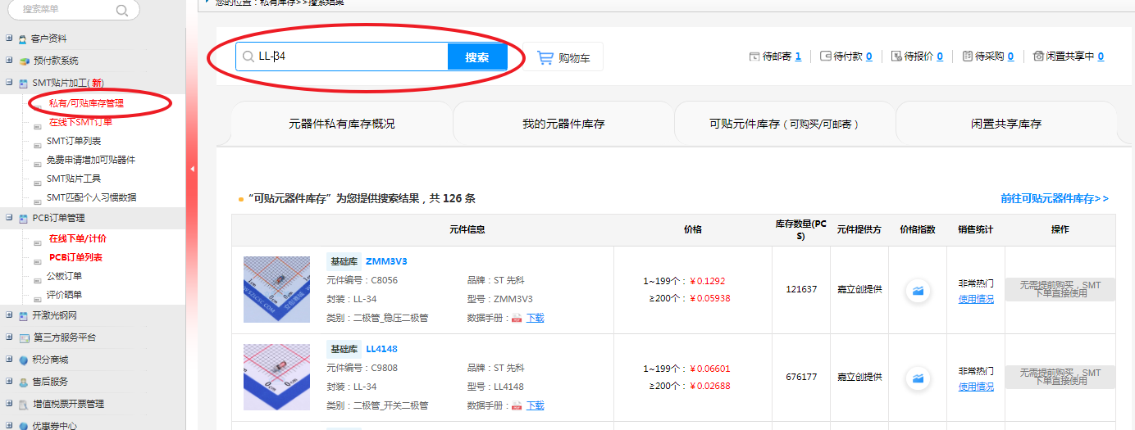
Task: Open the 购物车 shopping cart
Action: point(563,57)
